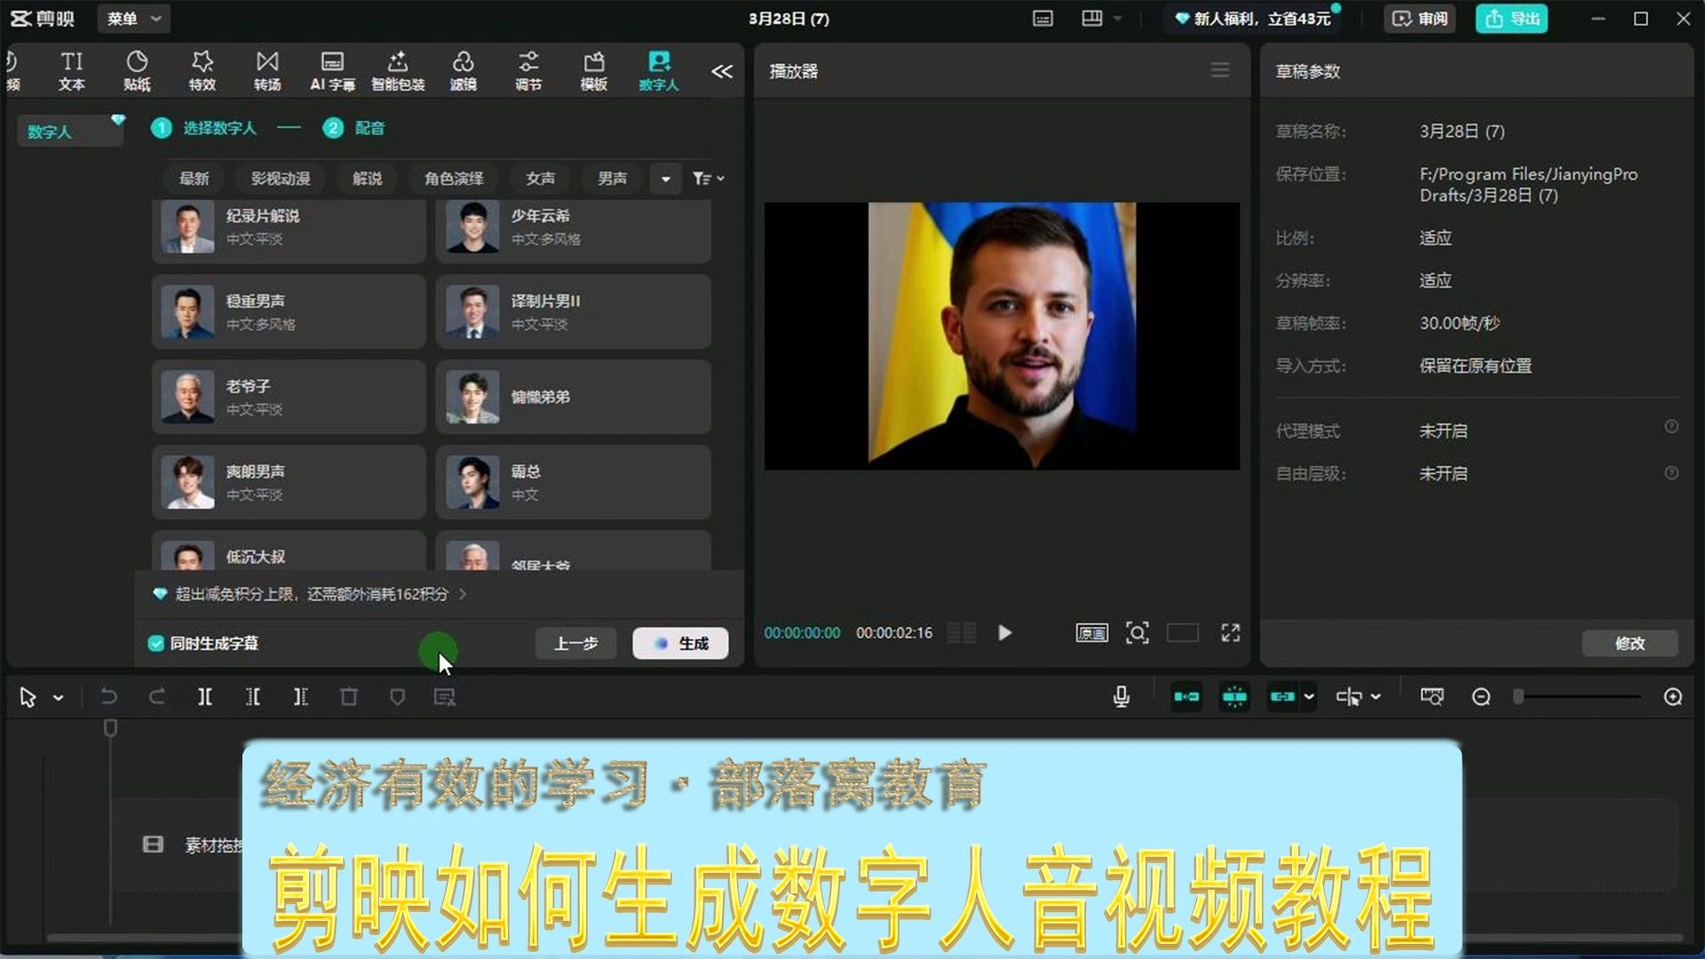Image resolution: width=1705 pixels, height=959 pixels.
Task: Filter avatars by 女声
Action: click(540, 178)
